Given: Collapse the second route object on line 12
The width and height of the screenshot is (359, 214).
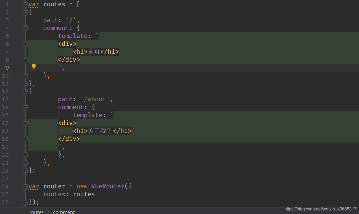Looking at the screenshot, I should [x=26, y=92].
